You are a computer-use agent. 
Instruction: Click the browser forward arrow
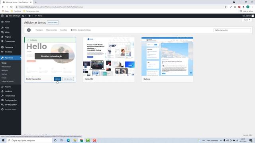point(7,7)
